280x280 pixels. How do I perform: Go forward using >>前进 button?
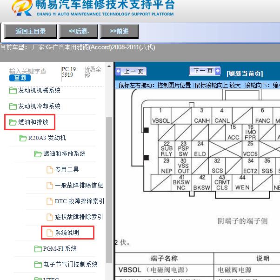click(x=119, y=32)
